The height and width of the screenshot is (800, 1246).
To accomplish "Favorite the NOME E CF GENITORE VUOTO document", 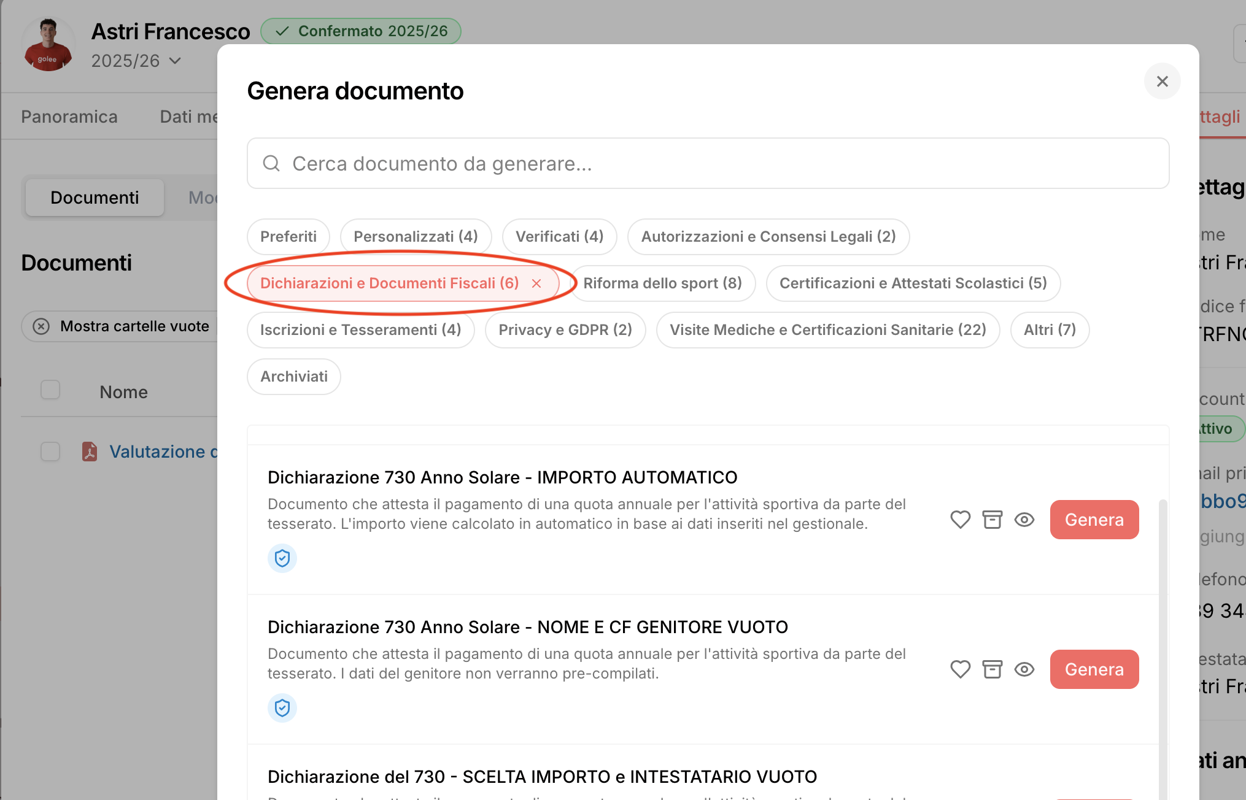I will tap(960, 669).
